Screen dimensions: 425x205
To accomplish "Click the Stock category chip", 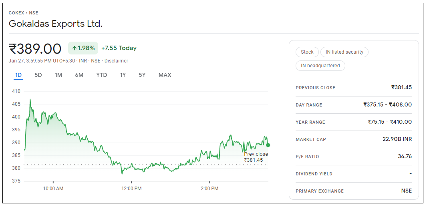I will pos(307,52).
